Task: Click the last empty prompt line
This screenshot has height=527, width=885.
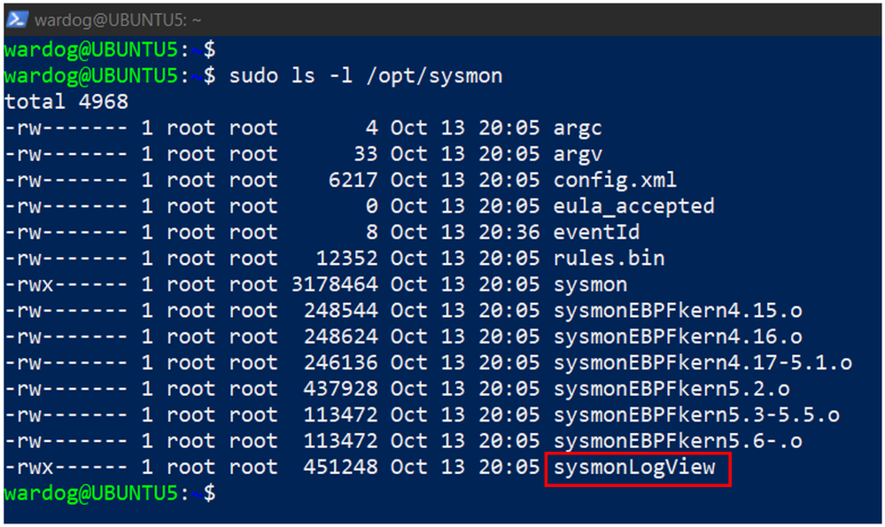Action: (110, 493)
